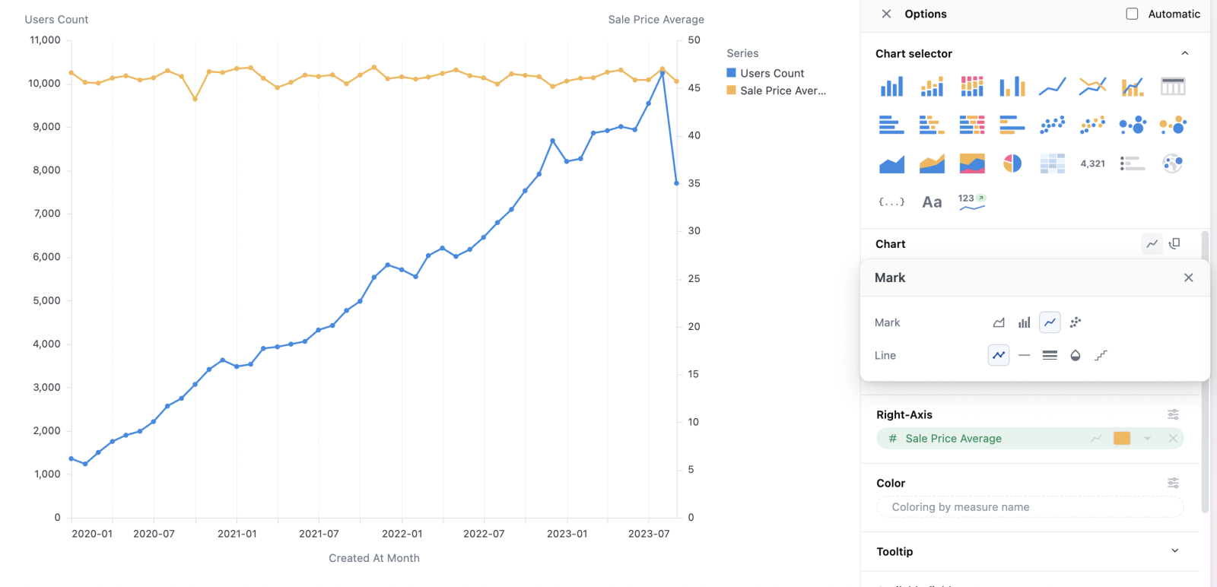The width and height of the screenshot is (1217, 587).
Task: Click the Coloring by measure name field
Action: pyautogui.click(x=1030, y=507)
